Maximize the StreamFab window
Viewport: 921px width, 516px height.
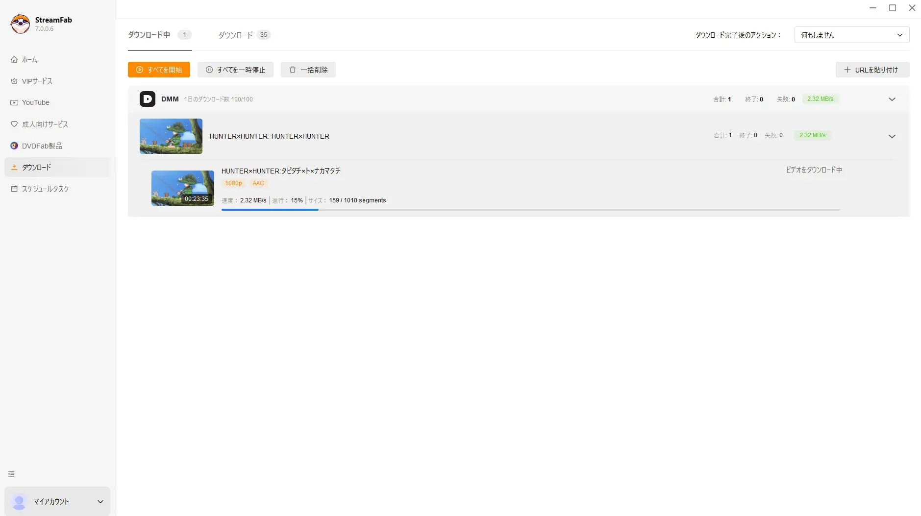pyautogui.click(x=893, y=8)
